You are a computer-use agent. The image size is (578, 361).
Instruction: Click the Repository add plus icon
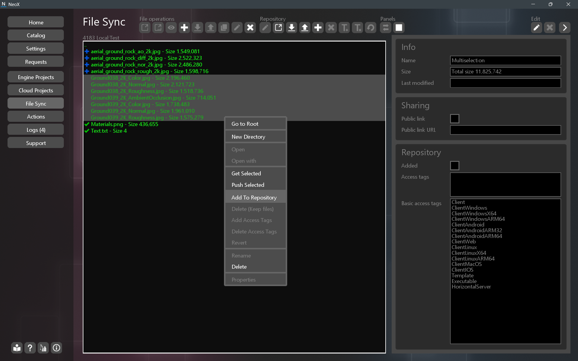[318, 28]
